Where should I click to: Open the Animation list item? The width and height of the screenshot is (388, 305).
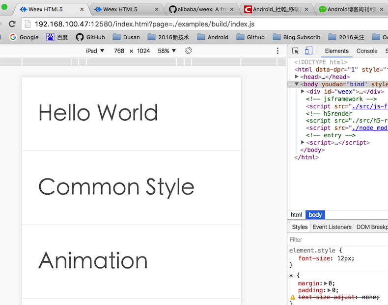click(132, 261)
